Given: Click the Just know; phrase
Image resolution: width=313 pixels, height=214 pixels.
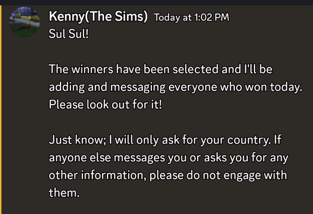Looking at the screenshot, I should tap(78, 140).
